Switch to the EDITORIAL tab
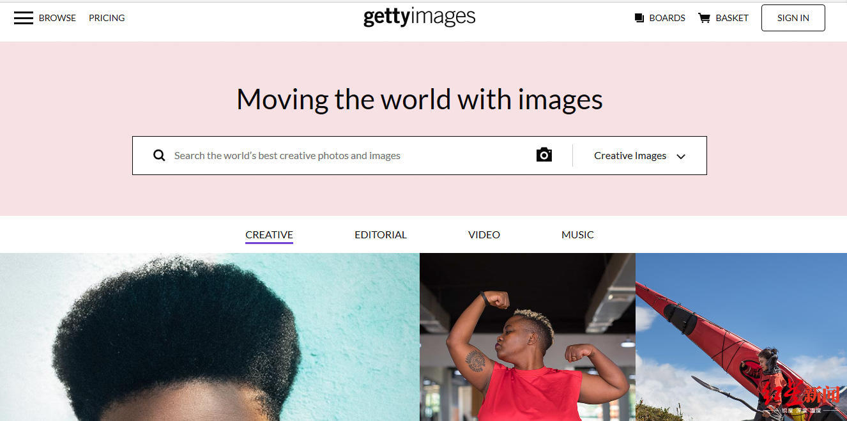 point(381,235)
